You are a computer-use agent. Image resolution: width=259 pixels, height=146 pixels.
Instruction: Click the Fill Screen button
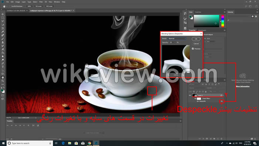click(x=49, y=6)
